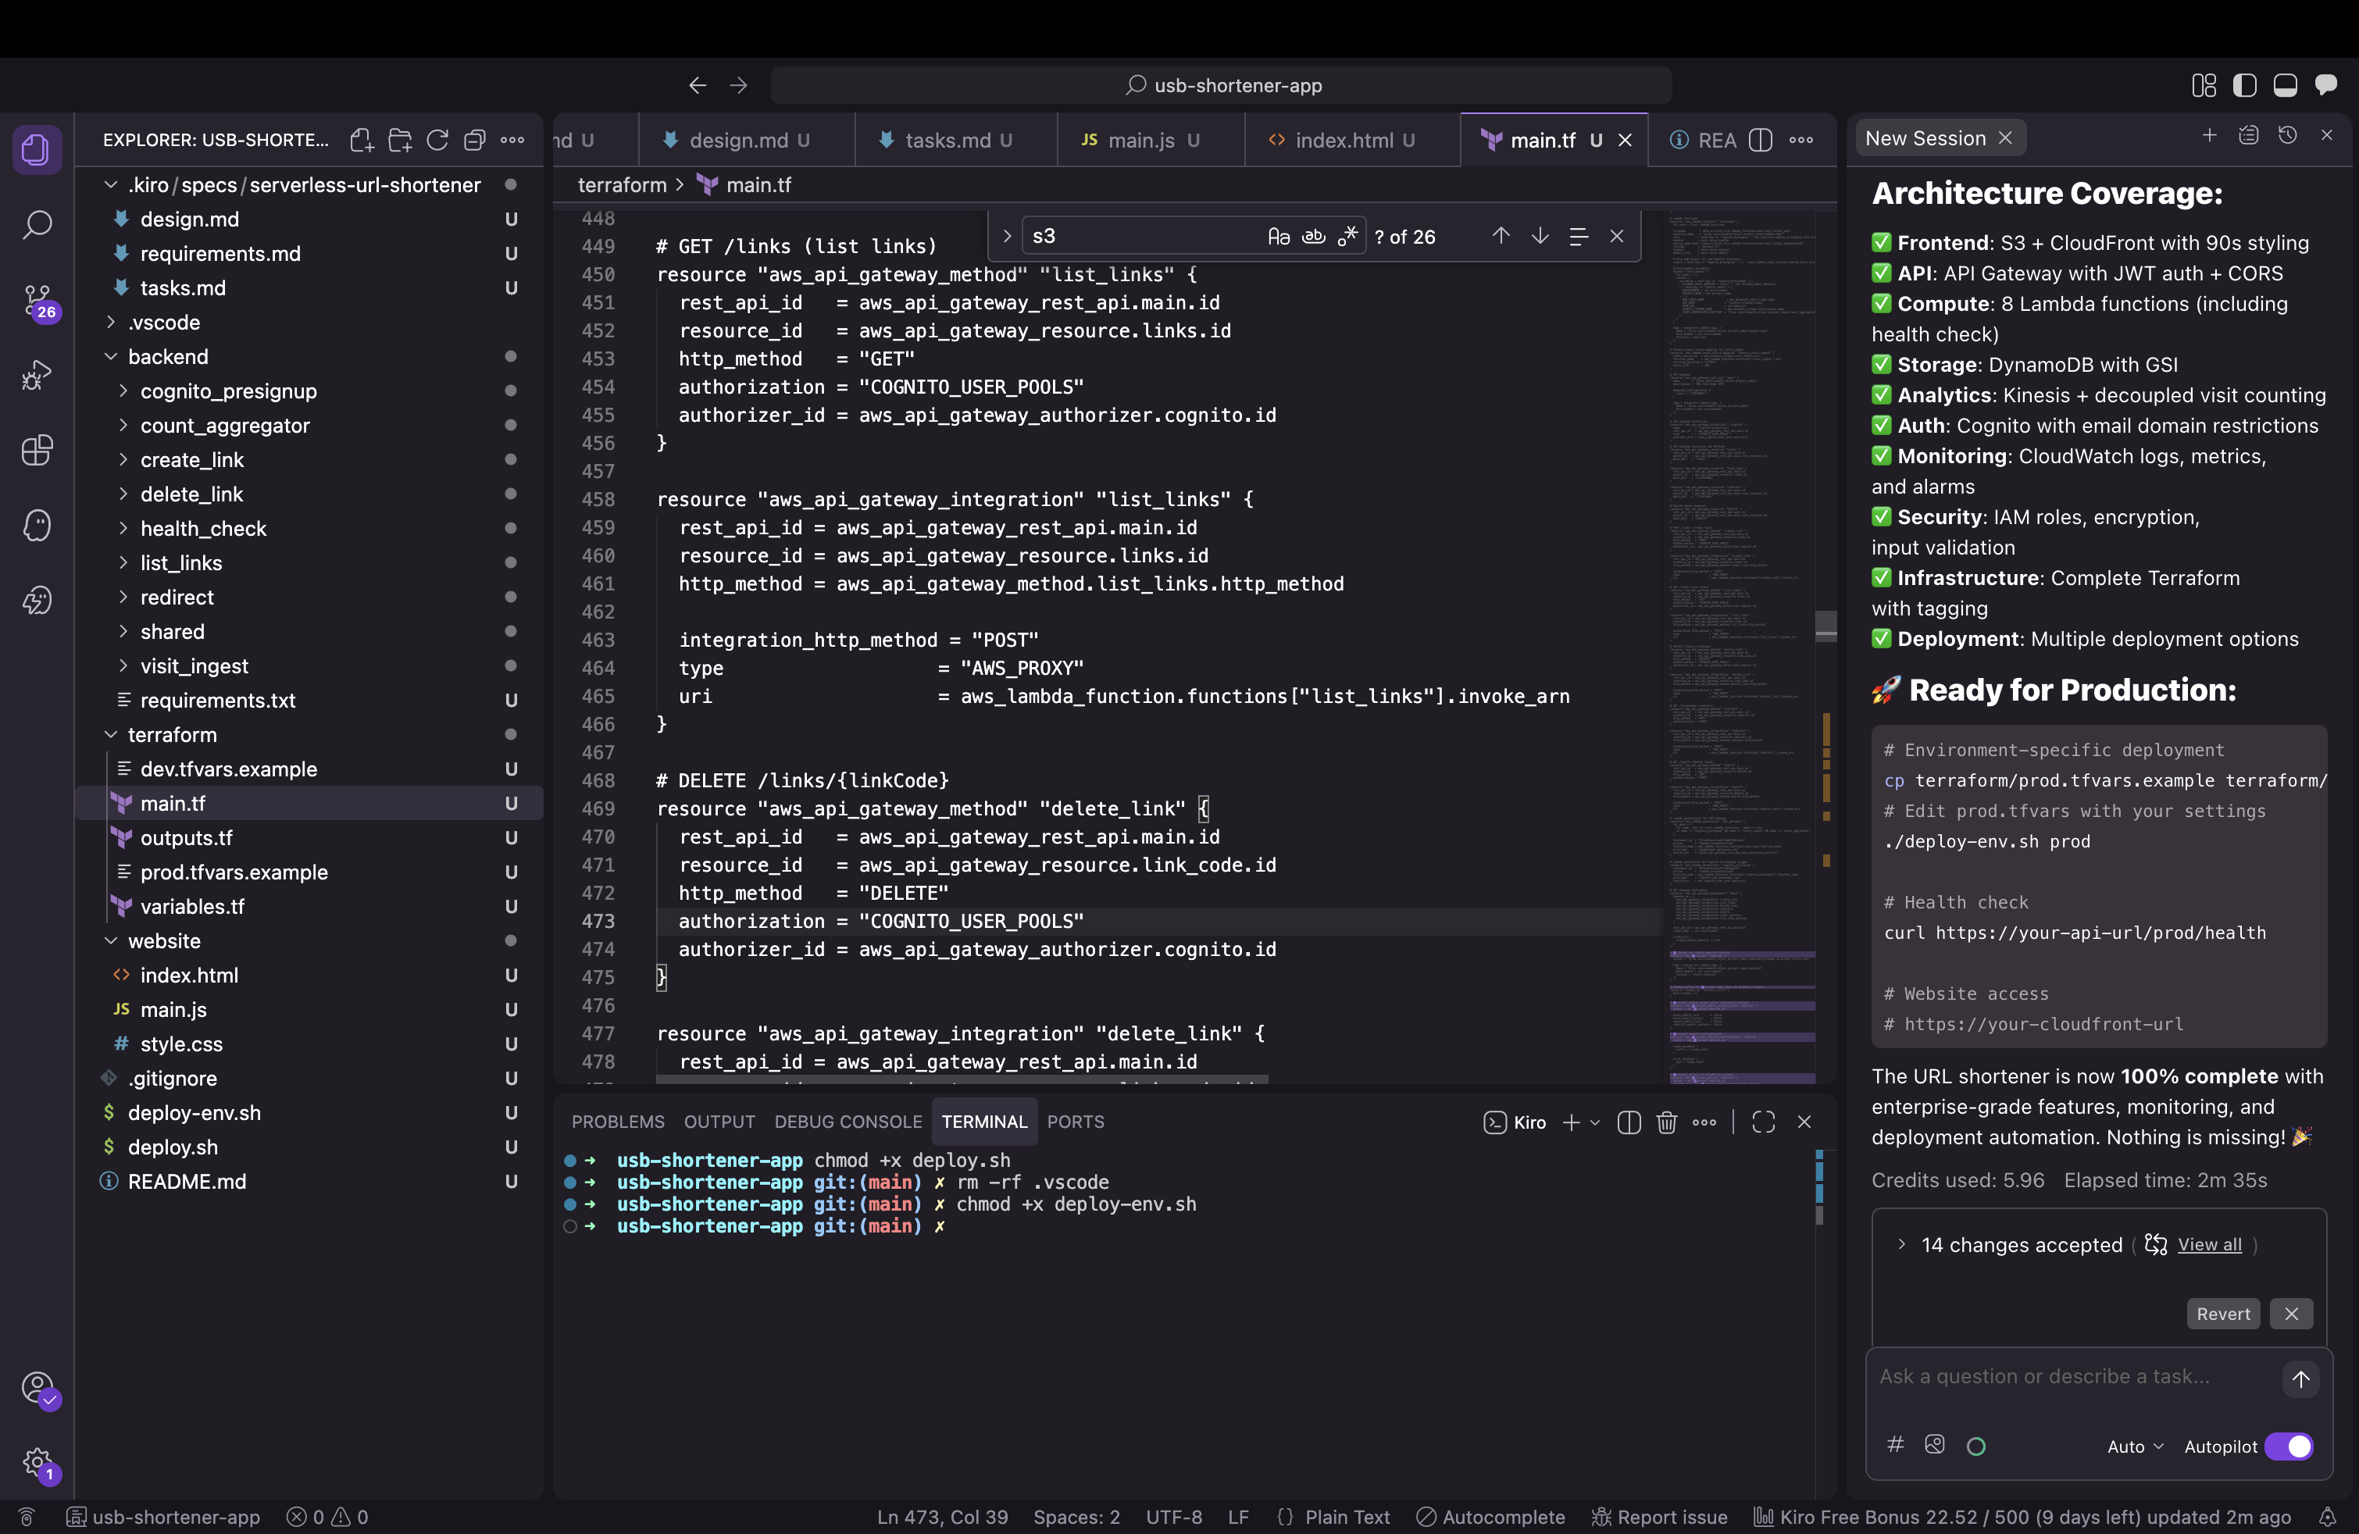Open the Auto model dropdown
Image resolution: width=2359 pixels, height=1534 pixels.
coord(2134,1447)
